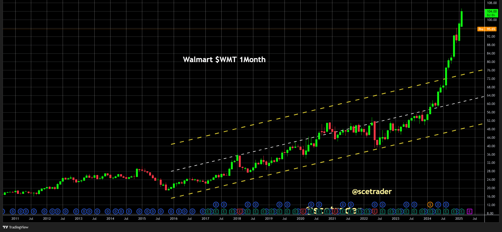Click the 2025 label on the time axis
The height and width of the screenshot is (232, 502).
coord(459,218)
